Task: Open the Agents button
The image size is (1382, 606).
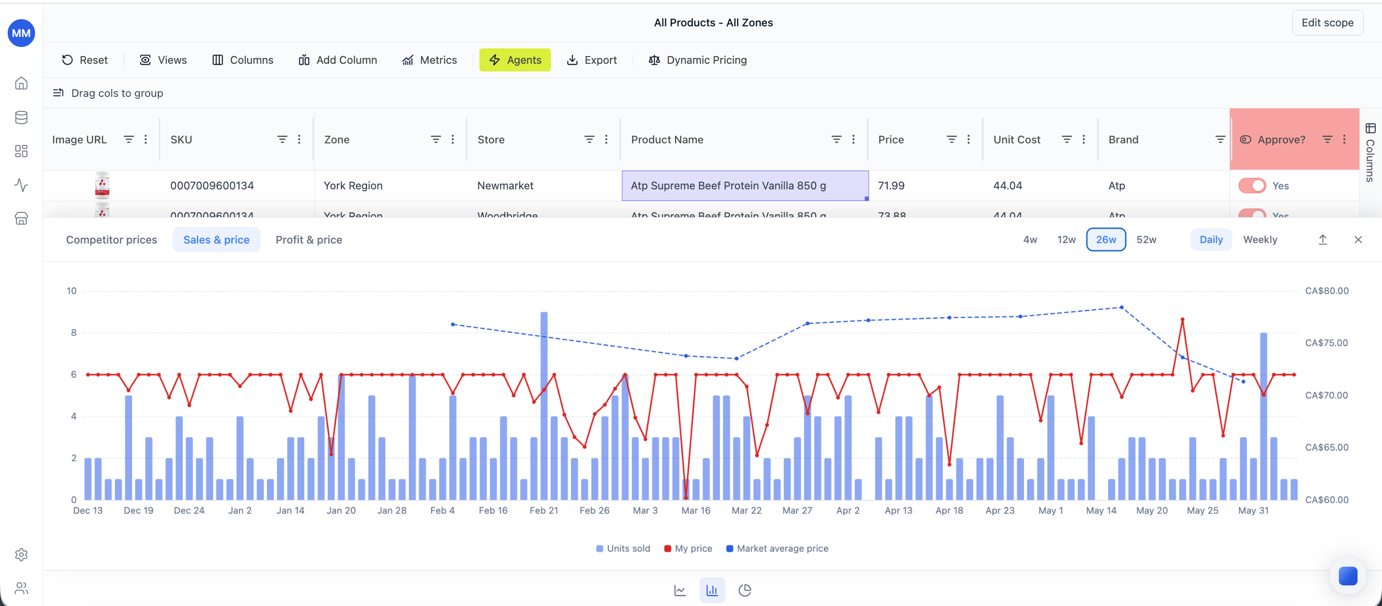Action: tap(514, 60)
